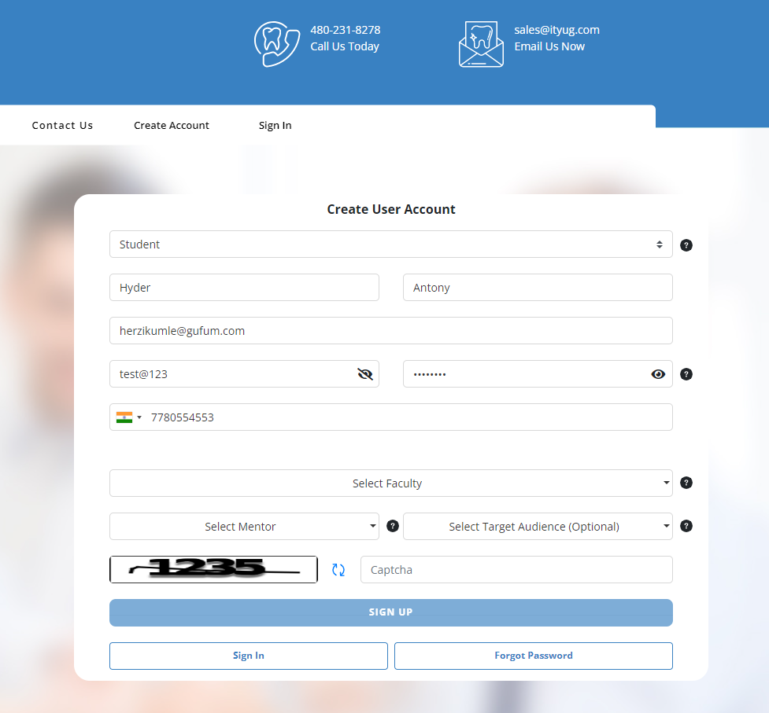769x713 pixels.
Task: Click help icon beside confirm password field
Action: [x=686, y=374]
